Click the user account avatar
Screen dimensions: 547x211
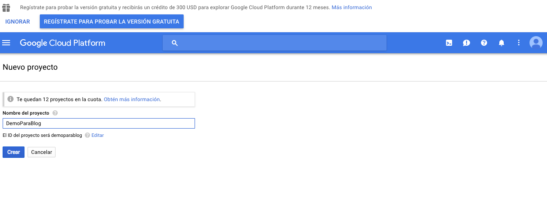536,43
